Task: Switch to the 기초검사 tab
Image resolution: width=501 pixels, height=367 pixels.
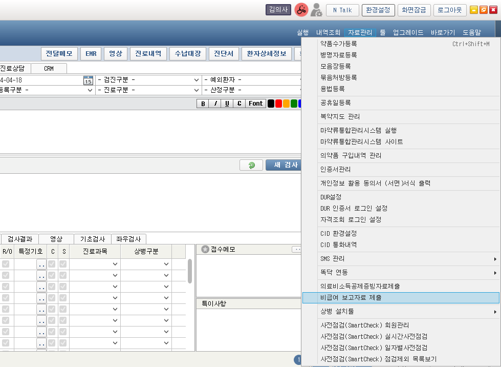Action: pyautogui.click(x=92, y=239)
